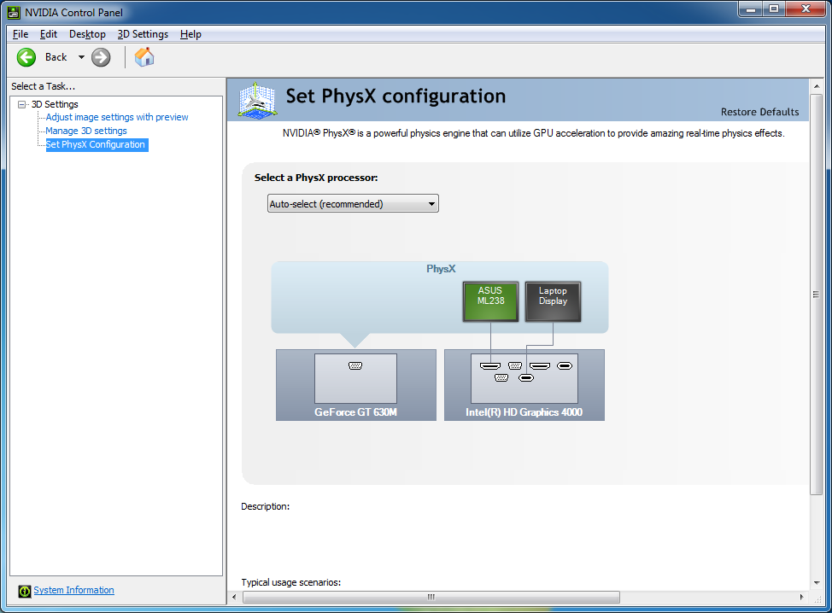The image size is (832, 613).
Task: Collapse the 3D Settings tree node
Action: [21, 104]
